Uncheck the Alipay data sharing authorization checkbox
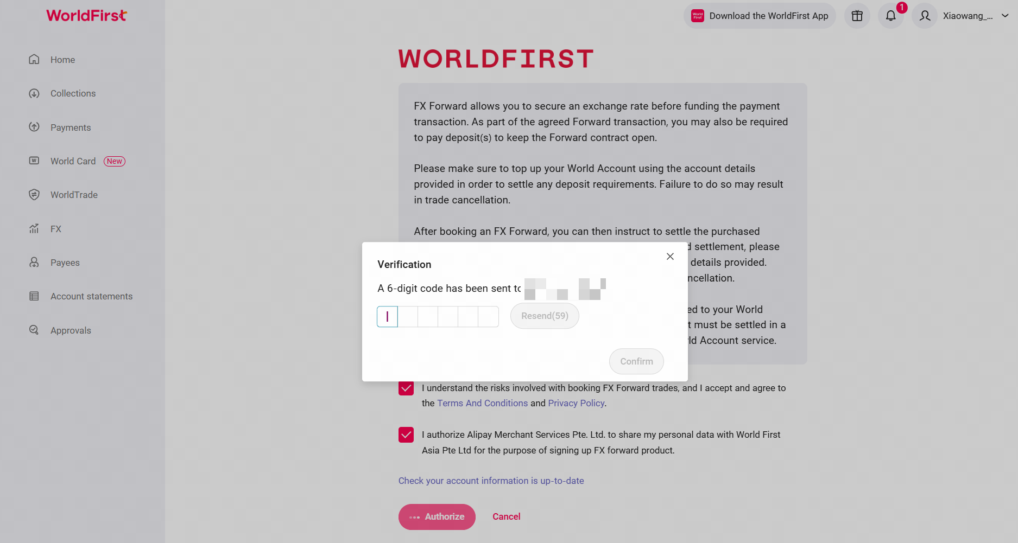This screenshot has width=1018, height=543. pos(406,435)
